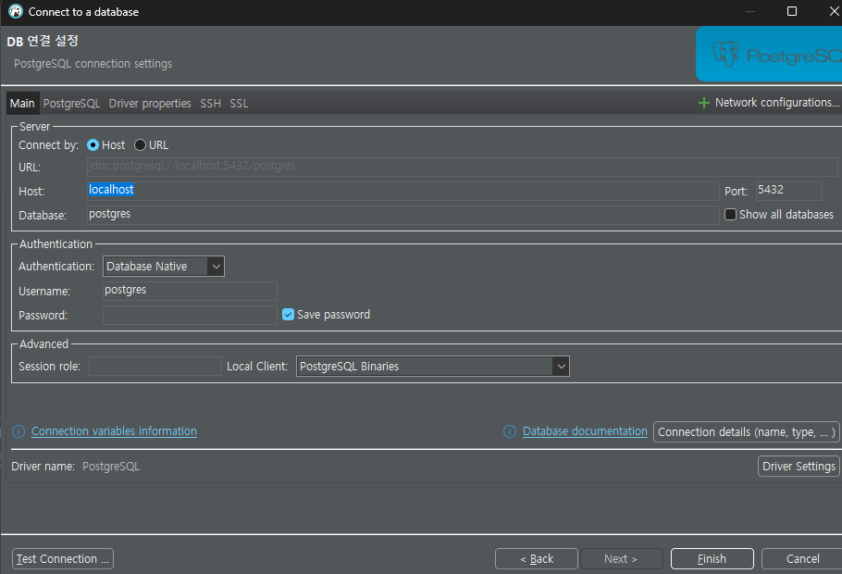
Task: Open the Driver properties tab
Action: pos(150,103)
